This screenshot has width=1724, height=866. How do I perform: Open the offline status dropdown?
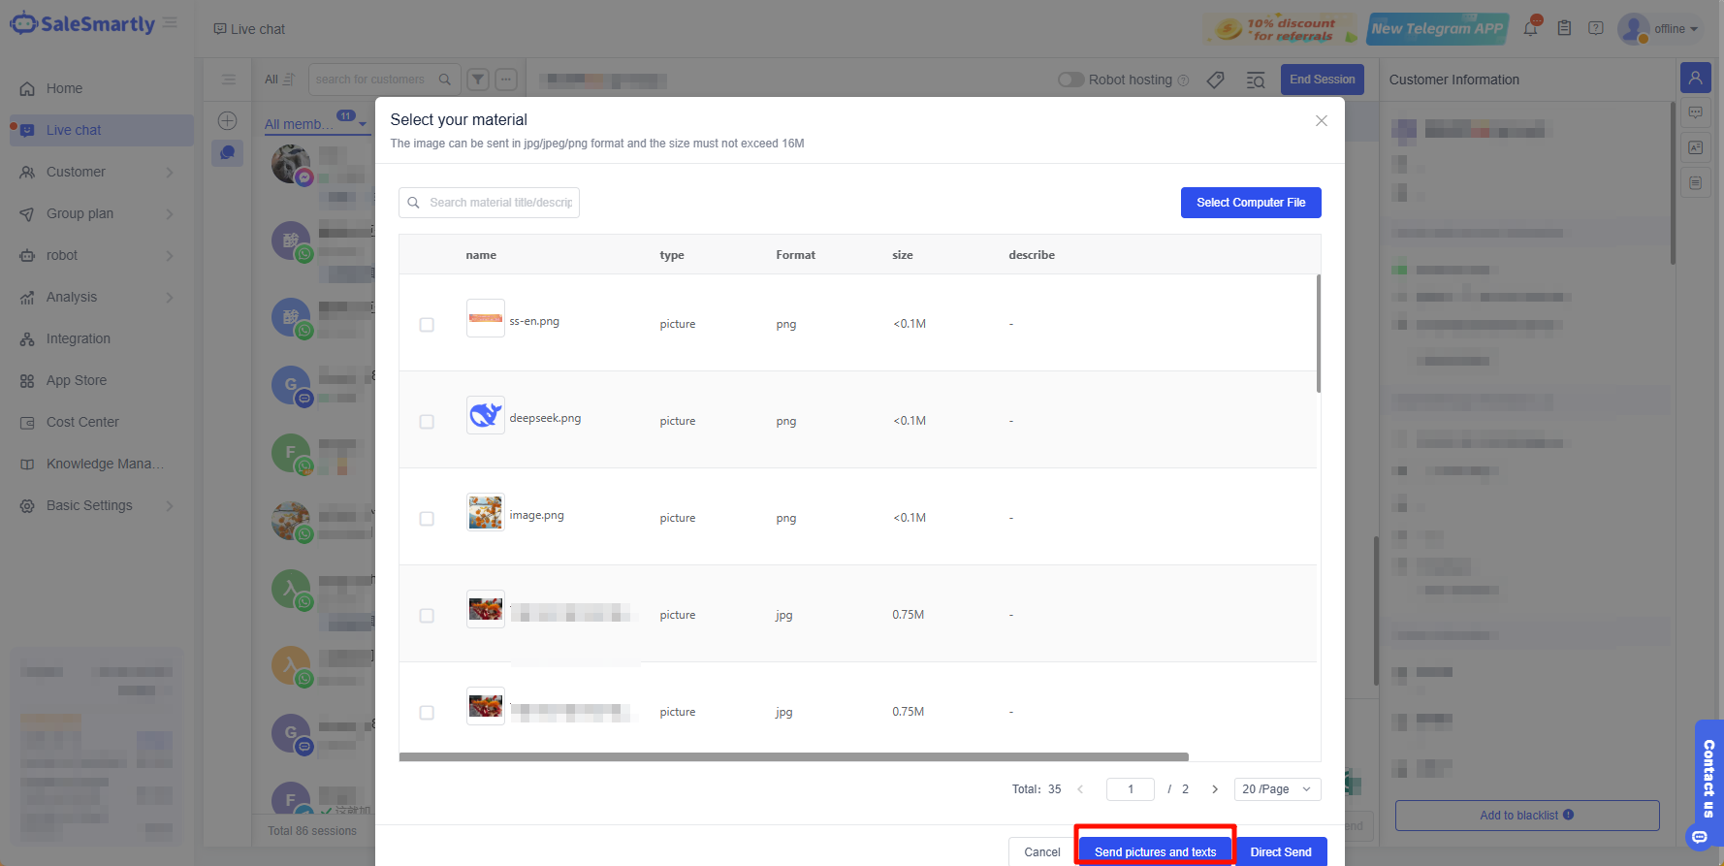tap(1676, 29)
